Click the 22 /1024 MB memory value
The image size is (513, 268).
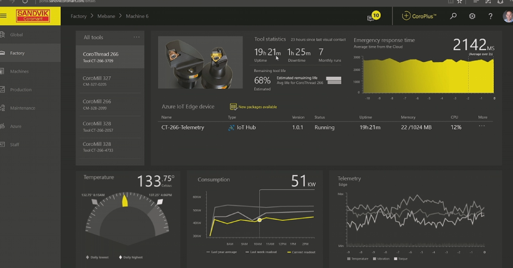coord(416,127)
